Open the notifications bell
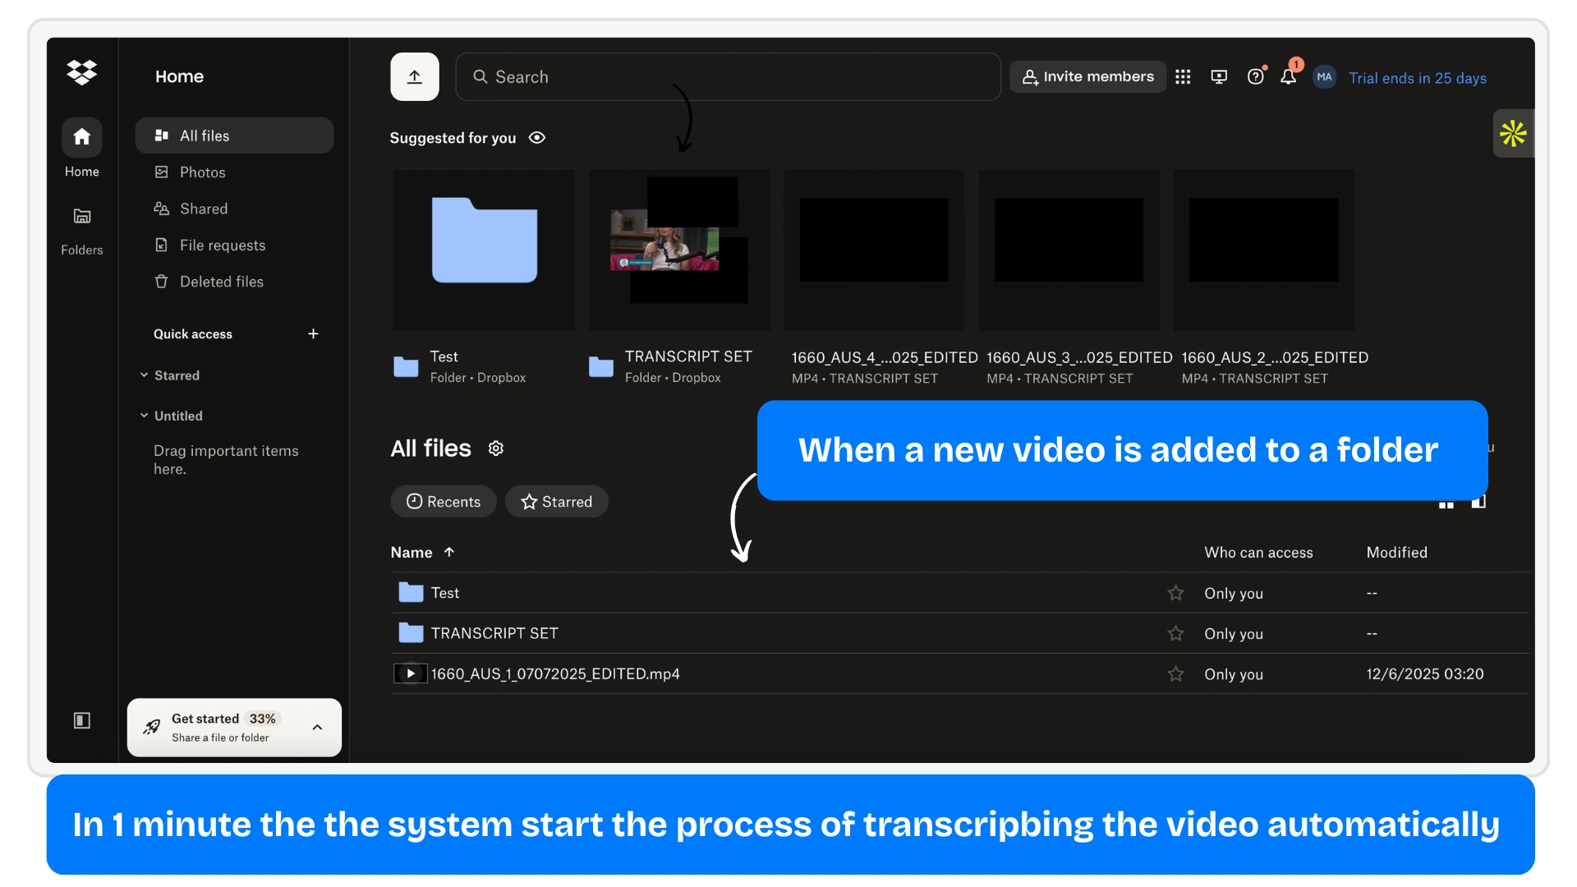This screenshot has height=887, width=1577. click(1288, 77)
